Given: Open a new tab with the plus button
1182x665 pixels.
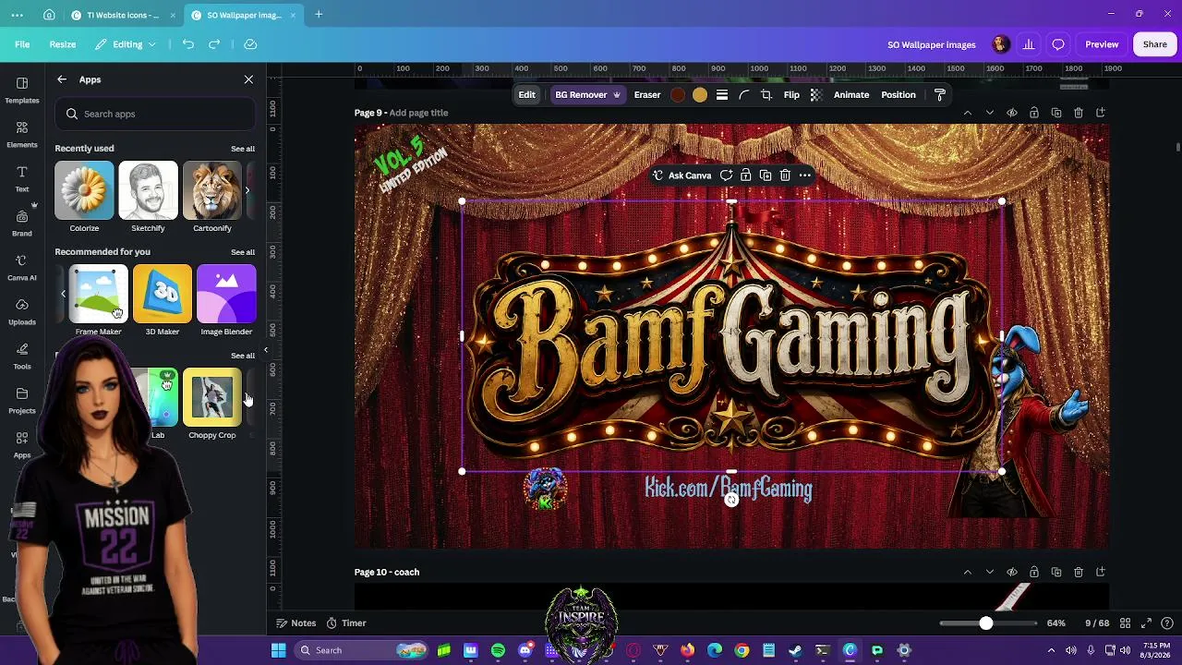Looking at the screenshot, I should click(x=319, y=15).
